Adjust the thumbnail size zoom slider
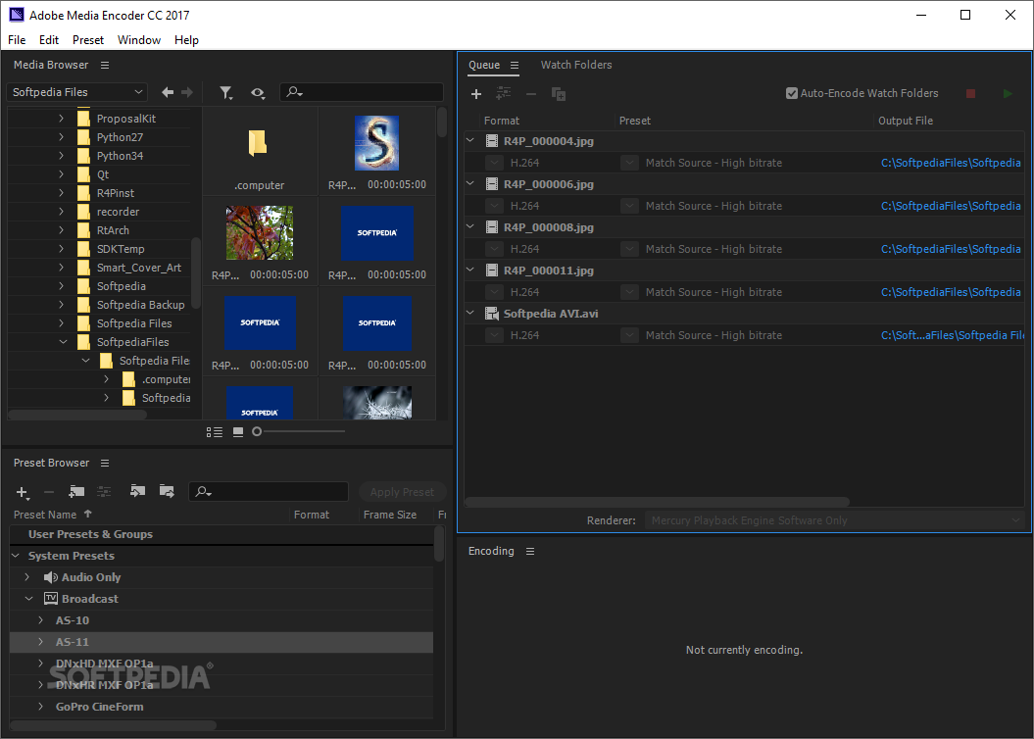Screen dimensions: 1034x739 [257, 432]
